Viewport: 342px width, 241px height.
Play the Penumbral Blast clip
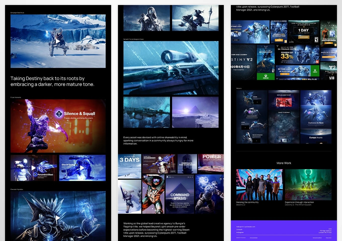[x=34, y=168]
